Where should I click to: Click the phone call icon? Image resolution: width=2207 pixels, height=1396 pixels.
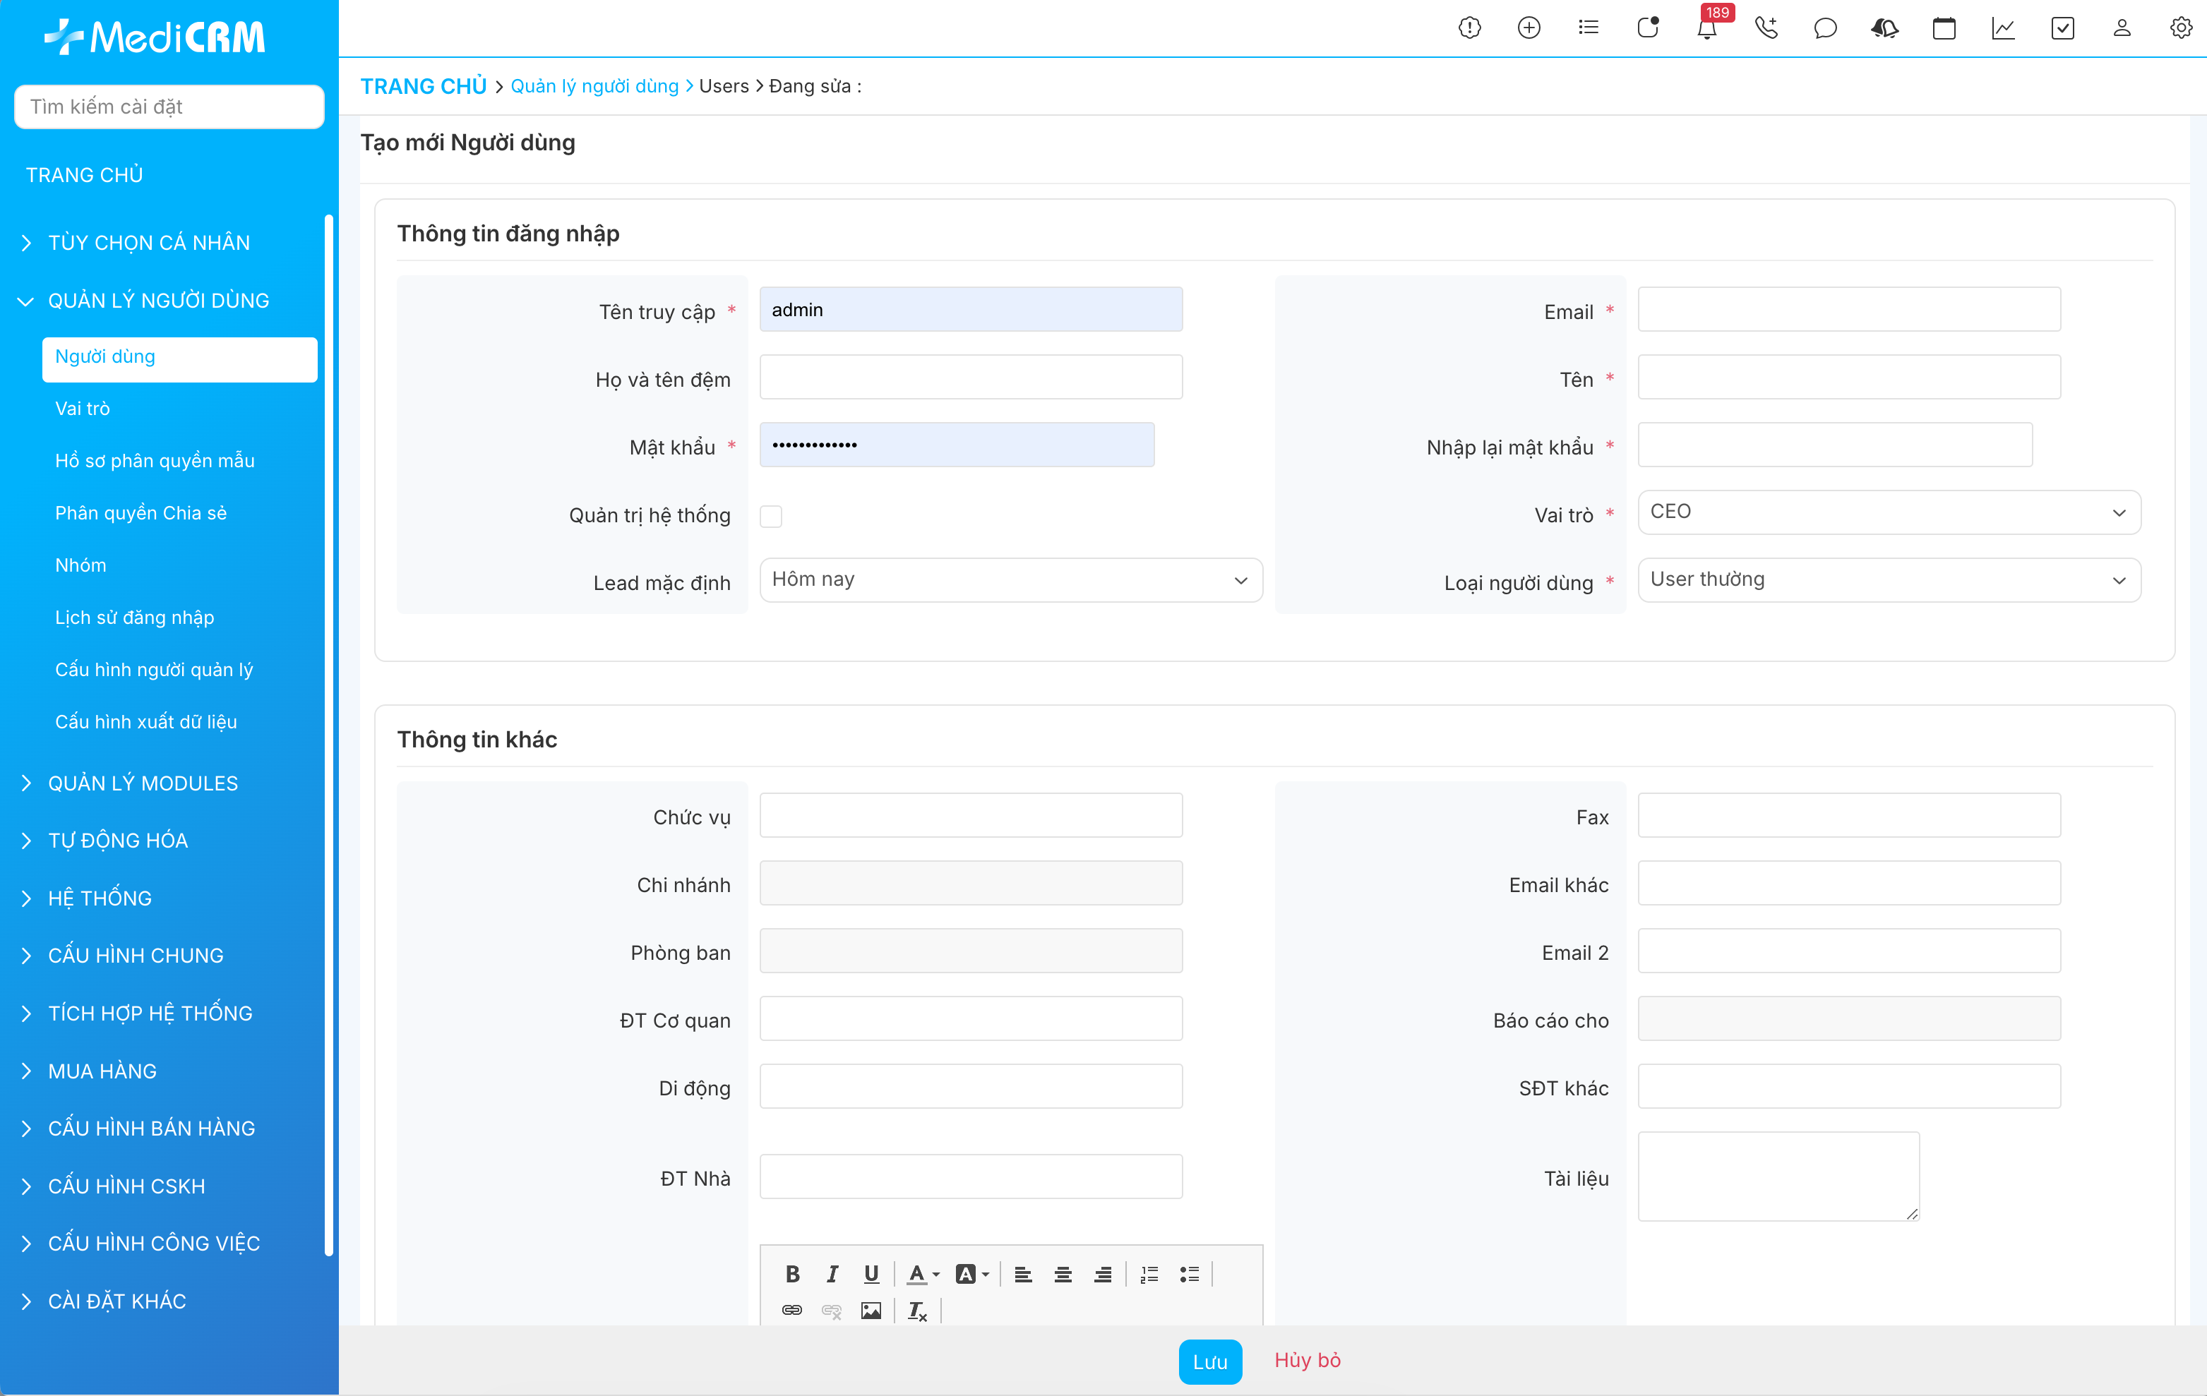coord(1765,28)
